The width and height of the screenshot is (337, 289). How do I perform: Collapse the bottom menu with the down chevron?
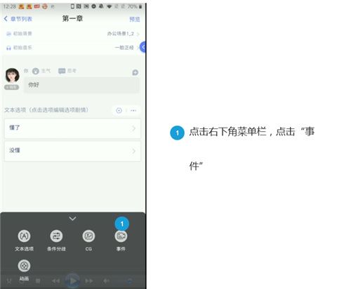72,219
